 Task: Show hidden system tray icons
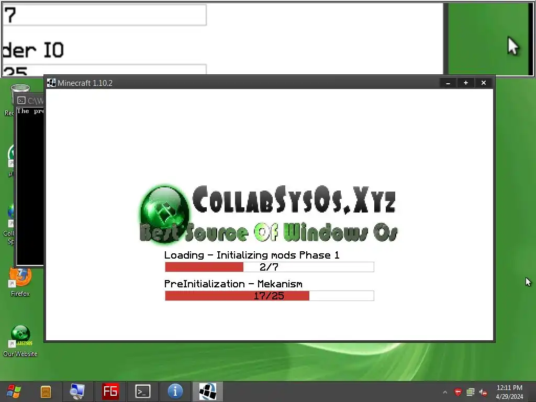tap(445, 392)
